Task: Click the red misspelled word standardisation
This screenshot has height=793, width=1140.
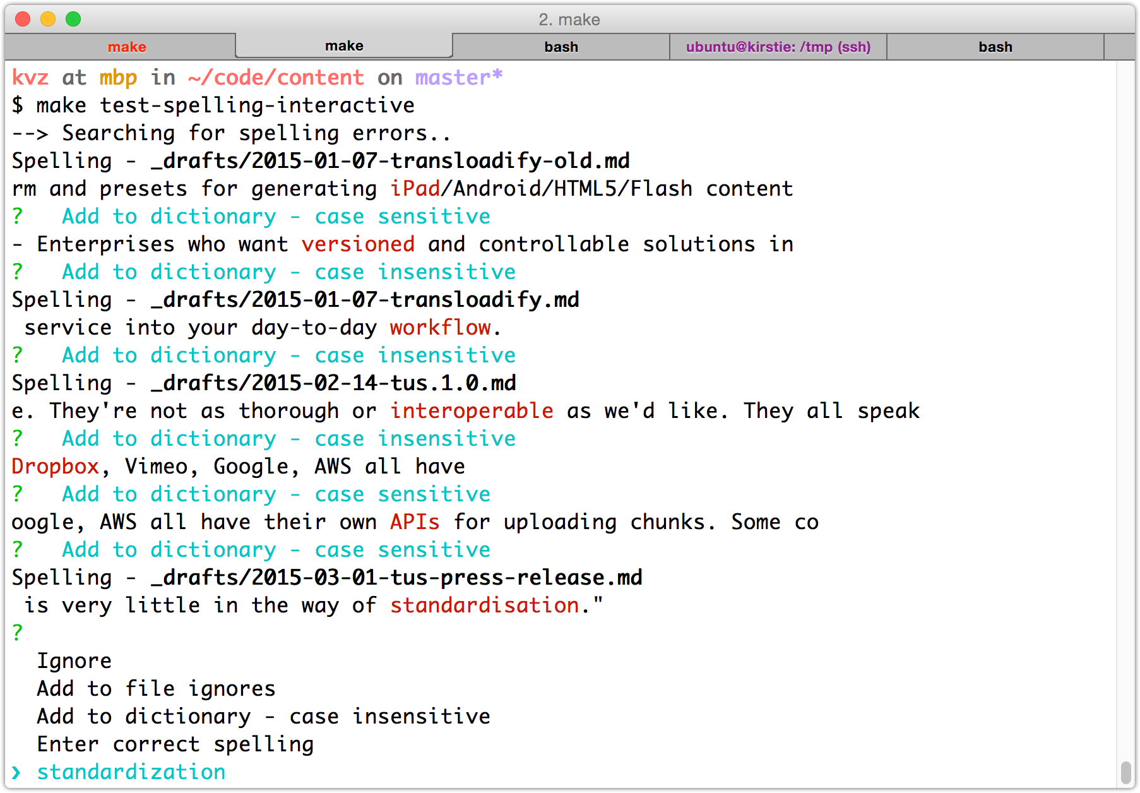Action: [x=484, y=605]
